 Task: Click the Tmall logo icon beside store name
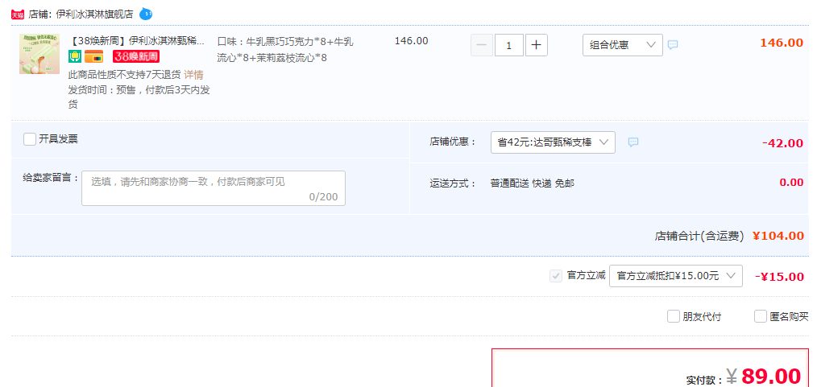click(18, 14)
